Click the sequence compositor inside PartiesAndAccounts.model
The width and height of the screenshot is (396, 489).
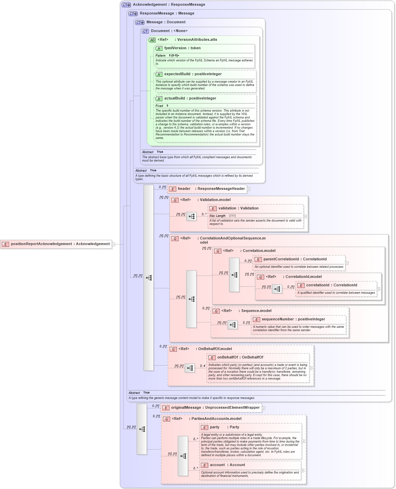(183, 456)
